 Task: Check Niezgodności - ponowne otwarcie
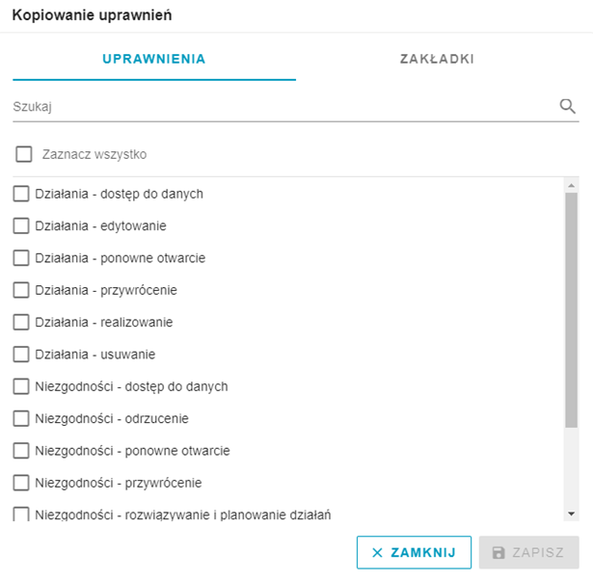(21, 450)
